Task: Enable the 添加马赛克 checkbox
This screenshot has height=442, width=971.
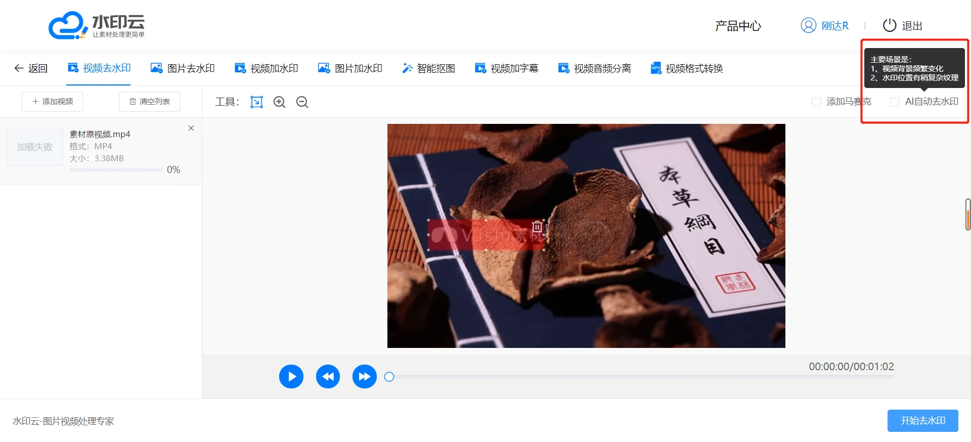Action: point(816,102)
